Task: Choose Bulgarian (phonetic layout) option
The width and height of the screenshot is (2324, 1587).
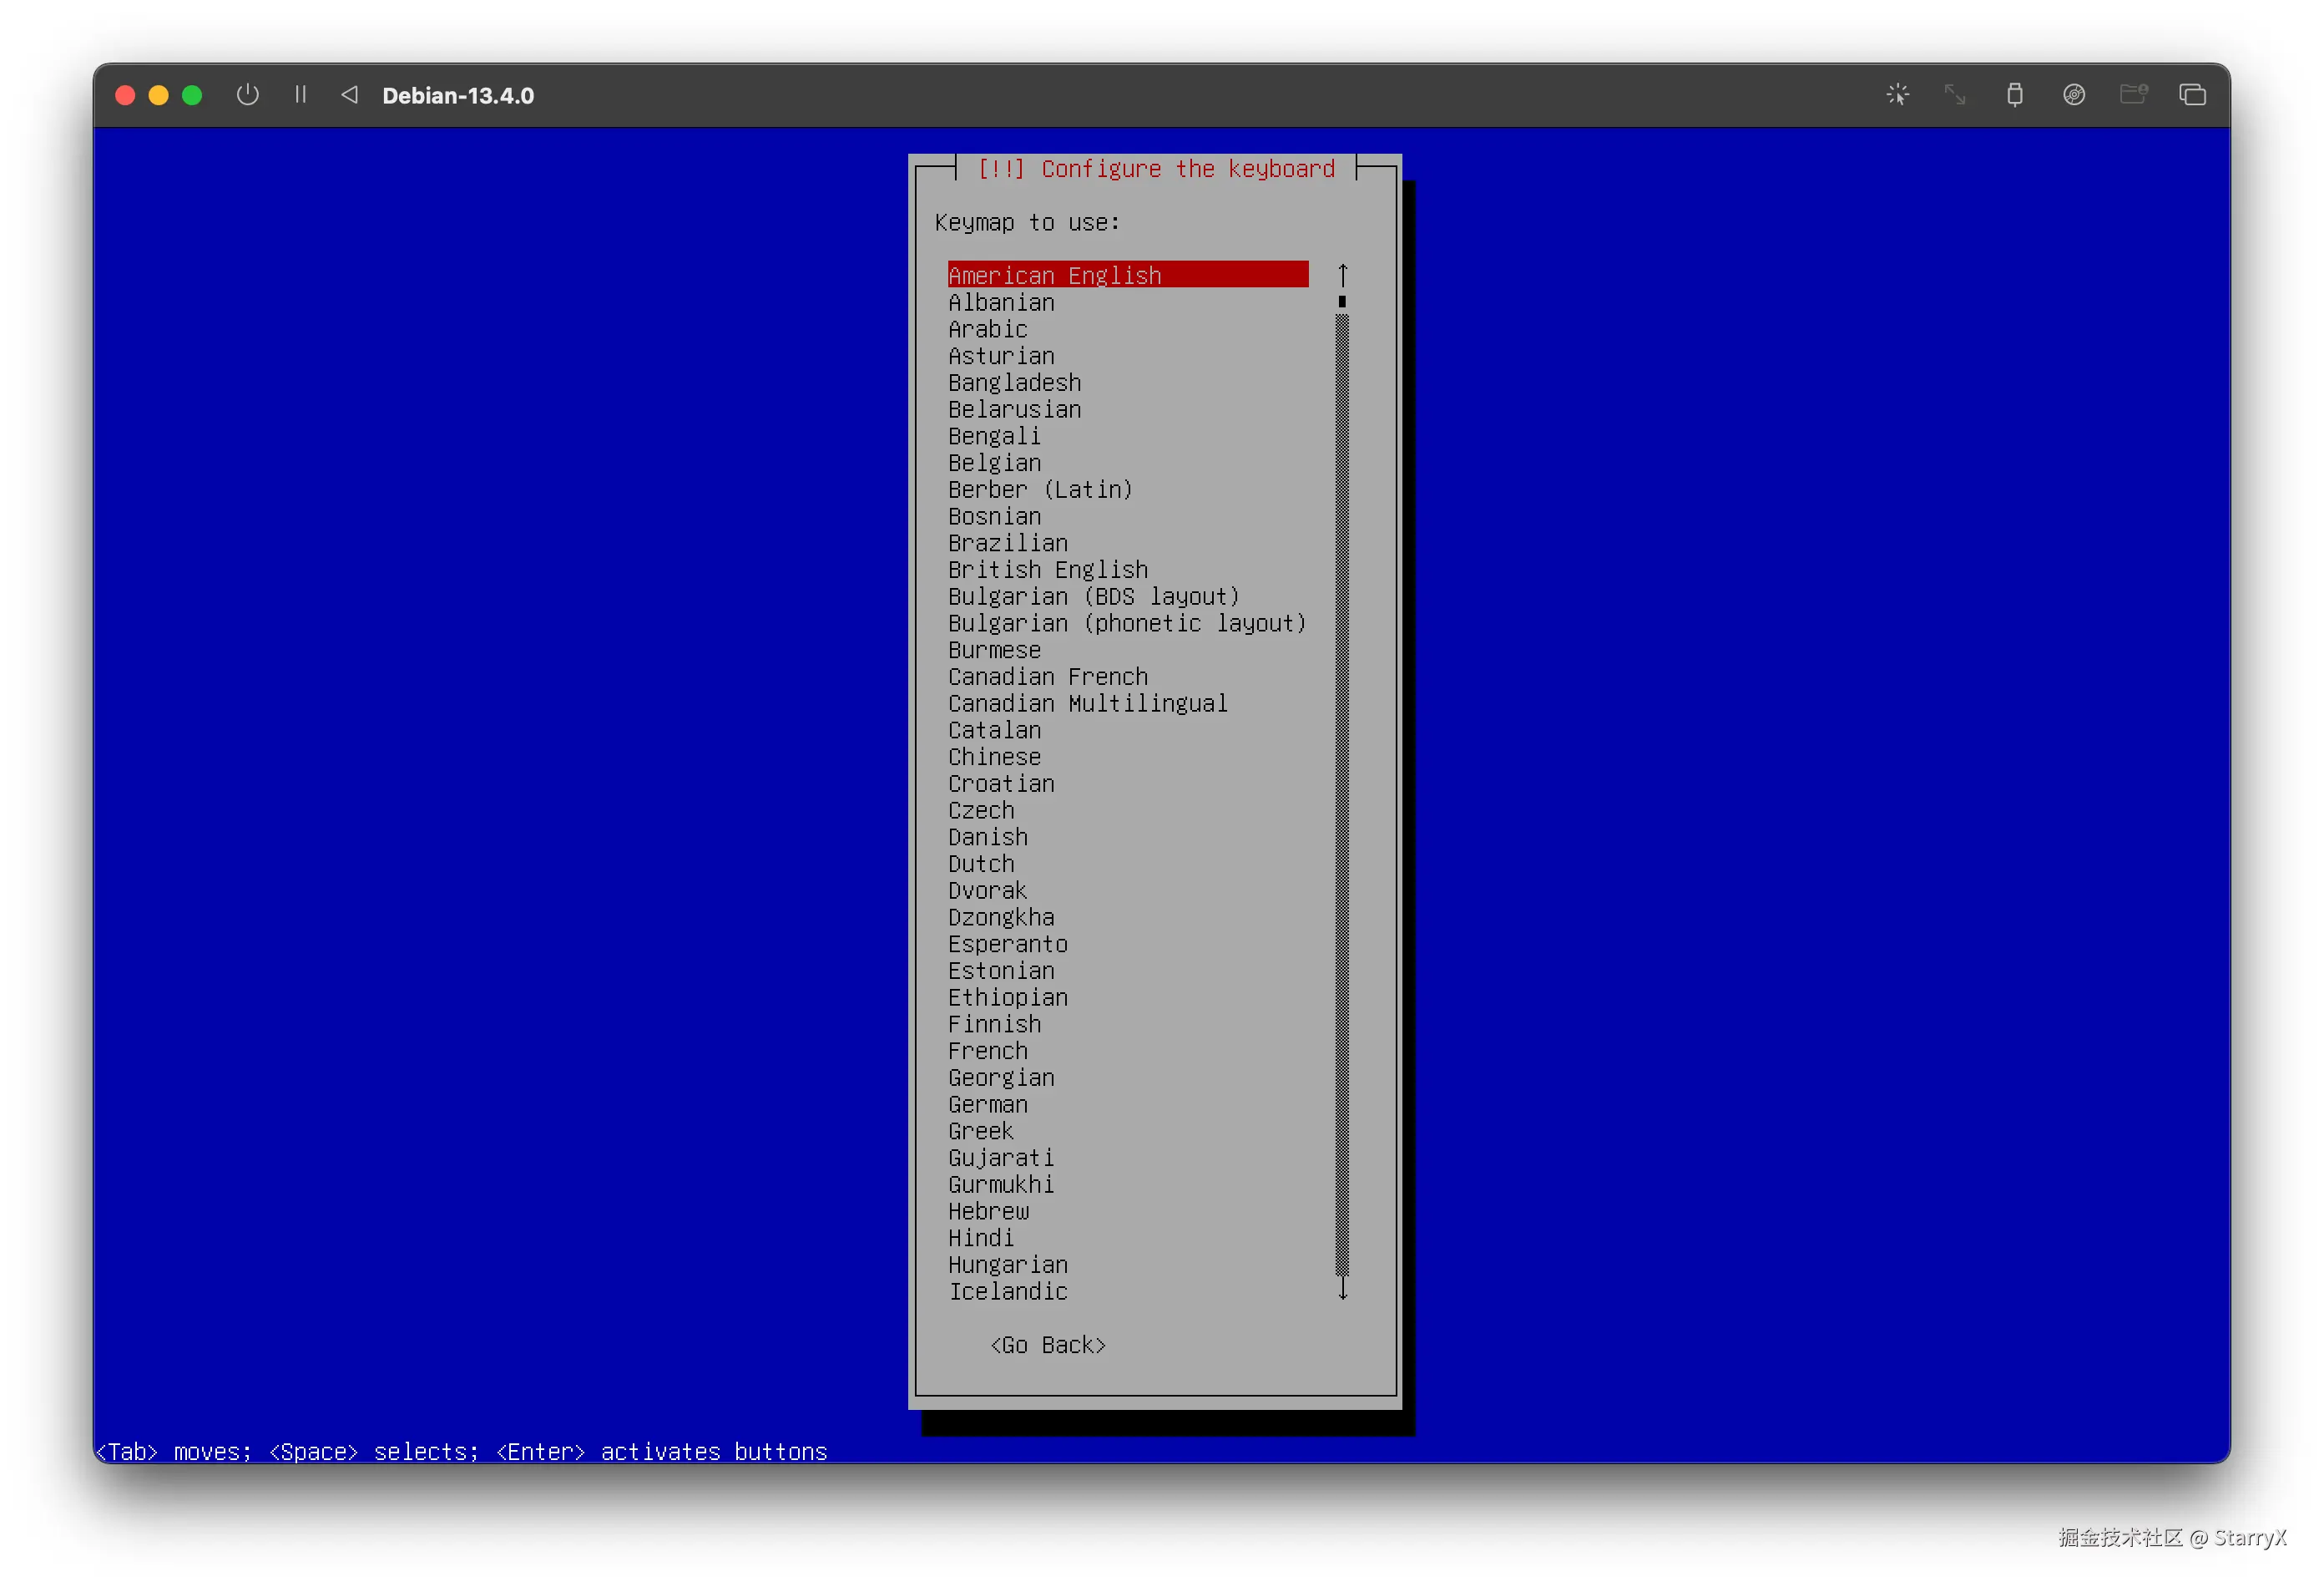Action: coord(1127,623)
